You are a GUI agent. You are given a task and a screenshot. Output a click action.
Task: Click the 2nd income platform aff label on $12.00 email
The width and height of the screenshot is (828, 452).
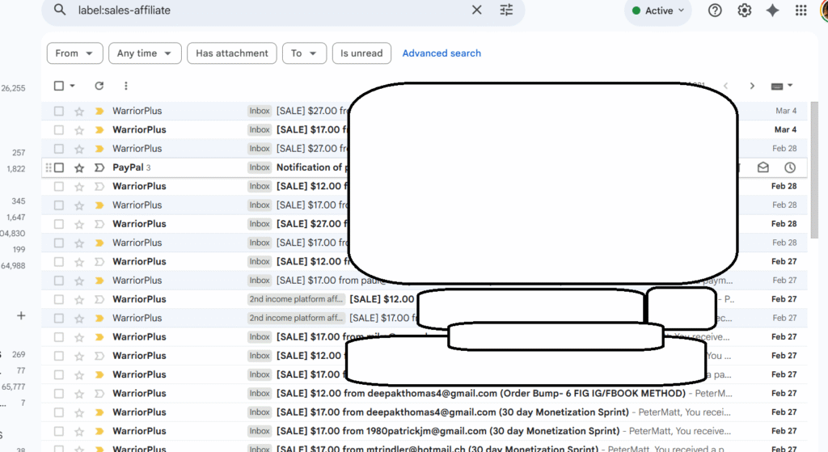click(296, 299)
